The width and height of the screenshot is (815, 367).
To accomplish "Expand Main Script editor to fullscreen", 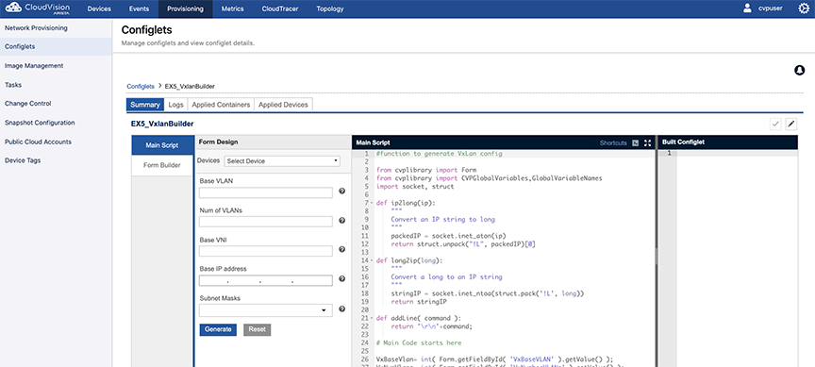I will 648,142.
